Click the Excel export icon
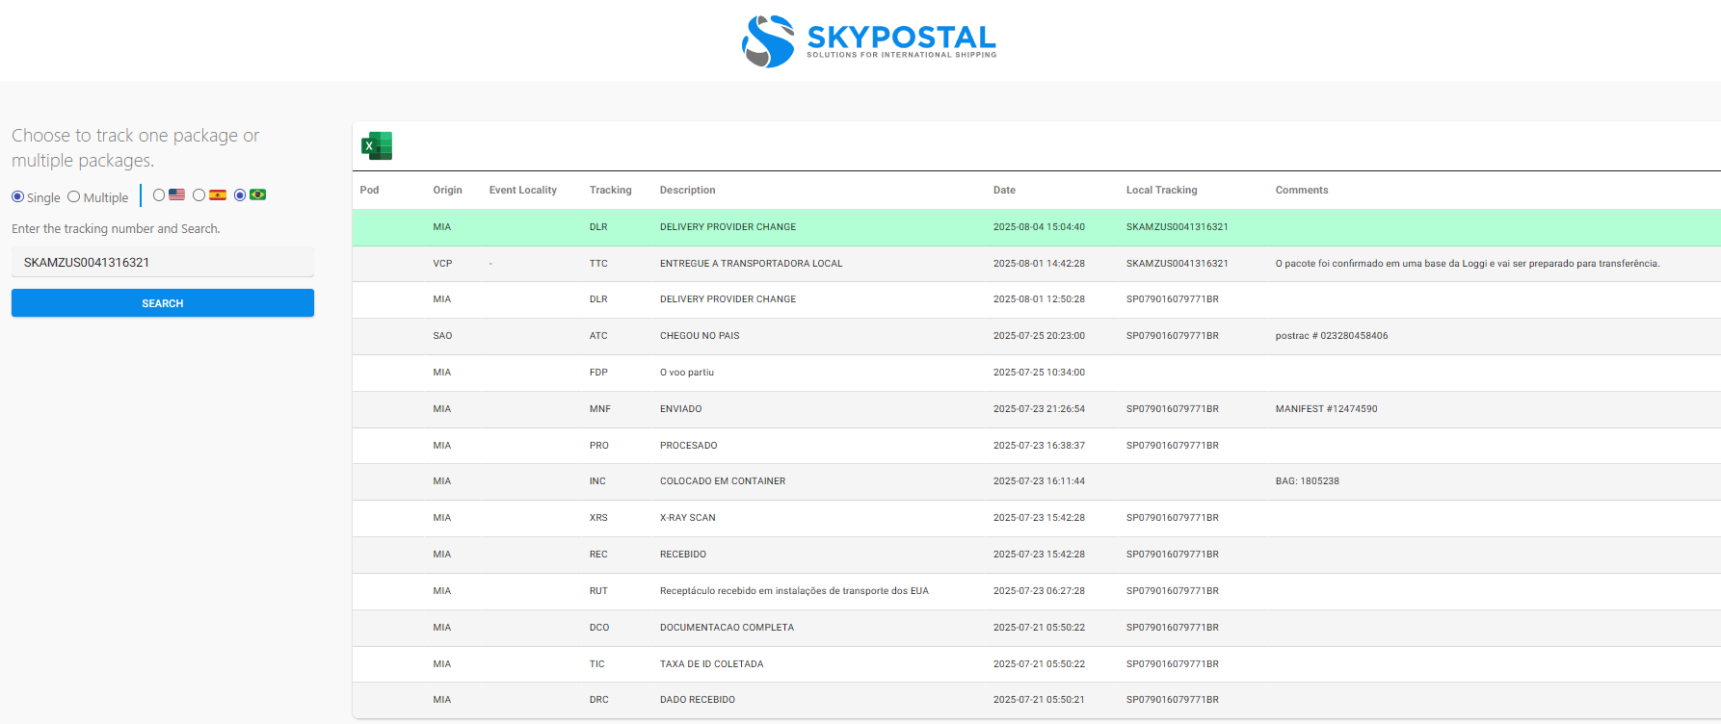The height and width of the screenshot is (724, 1721). (377, 145)
